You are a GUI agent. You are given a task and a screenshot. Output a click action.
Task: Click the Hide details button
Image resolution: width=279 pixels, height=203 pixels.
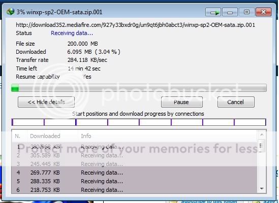click(46, 102)
